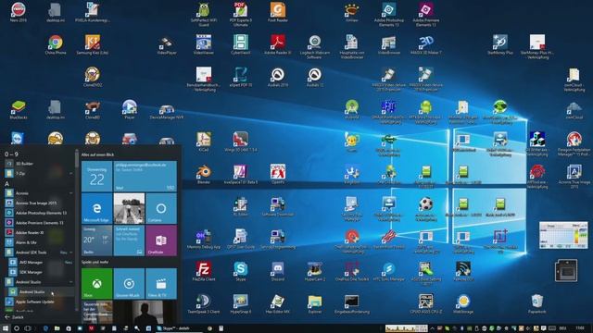The height and width of the screenshot is (333, 593).
Task: Open the Groove-Musik tile
Action: (x=129, y=284)
